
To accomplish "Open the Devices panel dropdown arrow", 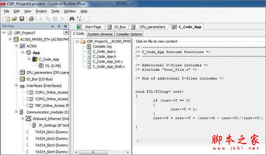I will (x=52, y=26).
